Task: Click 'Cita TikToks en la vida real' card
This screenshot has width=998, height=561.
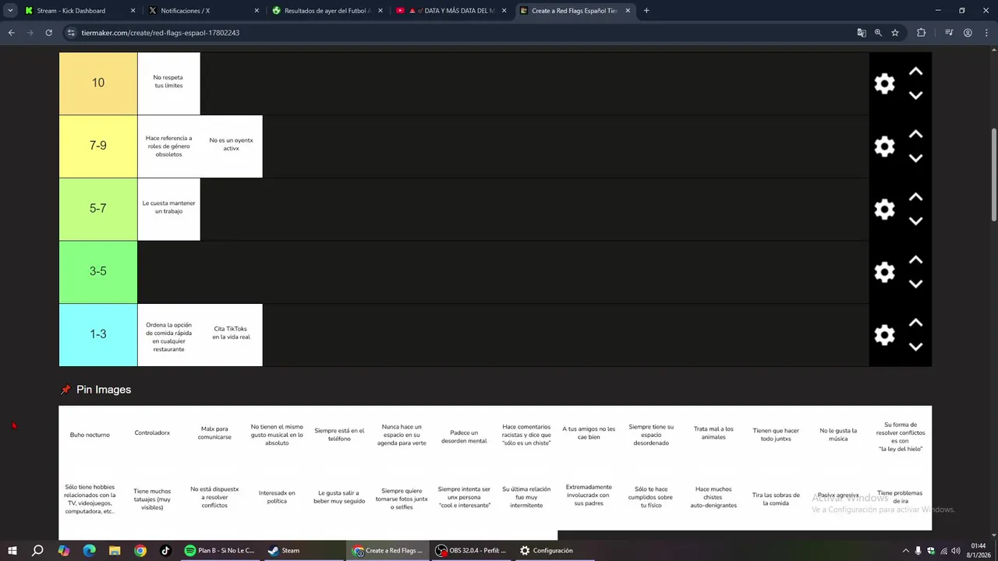Action: (231, 335)
